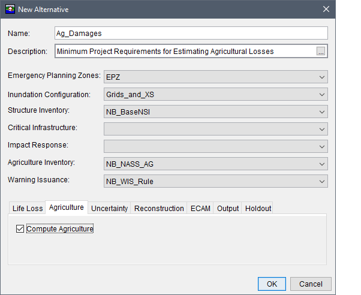The image size is (361, 295).
Task: Click the Warning Issuance label
Action: coord(38,180)
